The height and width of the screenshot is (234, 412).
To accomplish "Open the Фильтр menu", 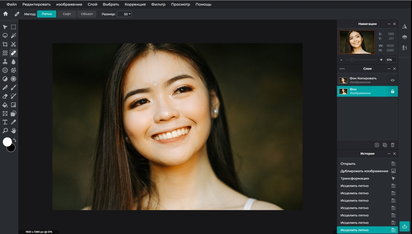I will (158, 5).
